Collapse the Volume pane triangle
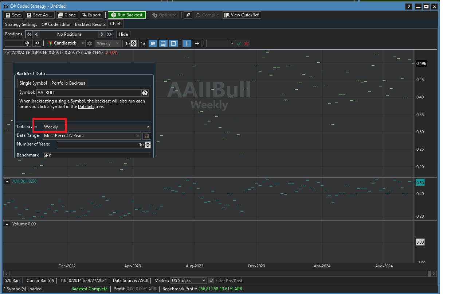 7,224
